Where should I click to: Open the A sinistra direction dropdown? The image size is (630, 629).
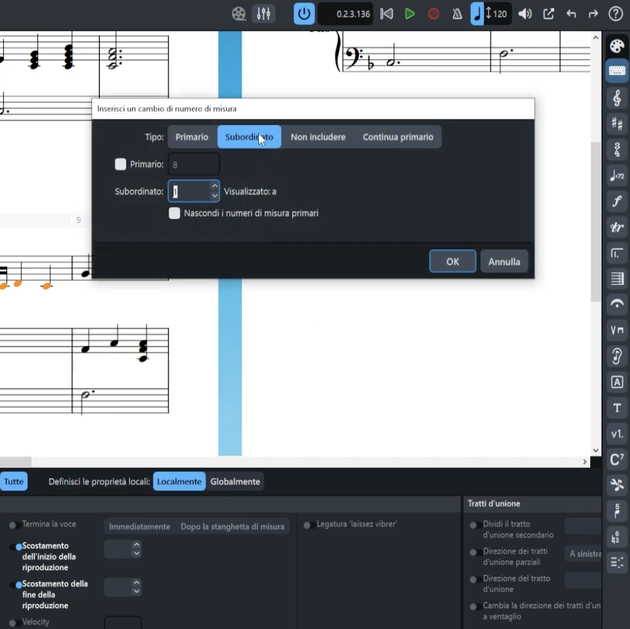tap(584, 554)
